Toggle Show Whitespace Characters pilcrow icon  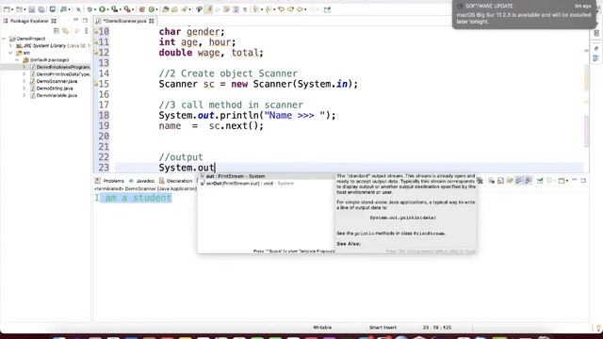tap(245, 9)
